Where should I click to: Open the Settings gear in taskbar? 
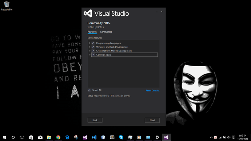tap(157, 137)
